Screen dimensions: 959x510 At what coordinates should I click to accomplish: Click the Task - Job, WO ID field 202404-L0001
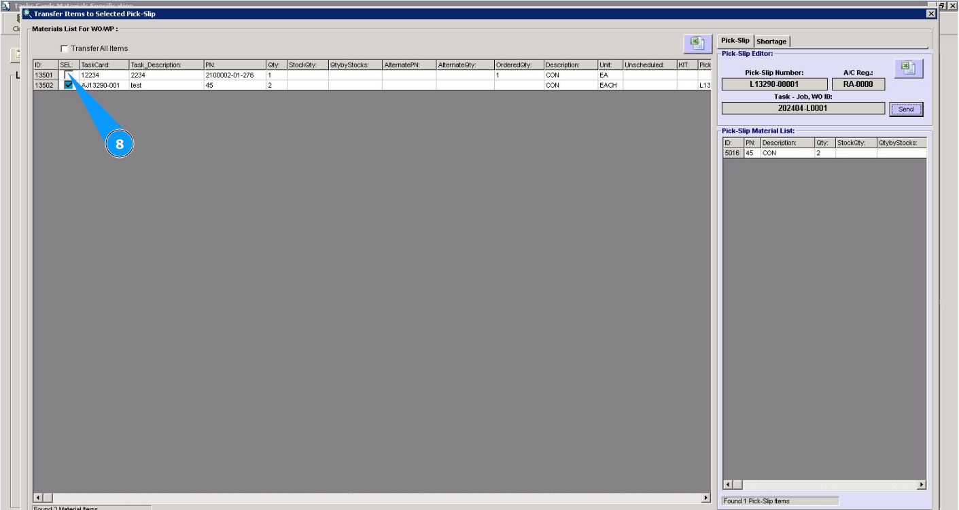(803, 108)
